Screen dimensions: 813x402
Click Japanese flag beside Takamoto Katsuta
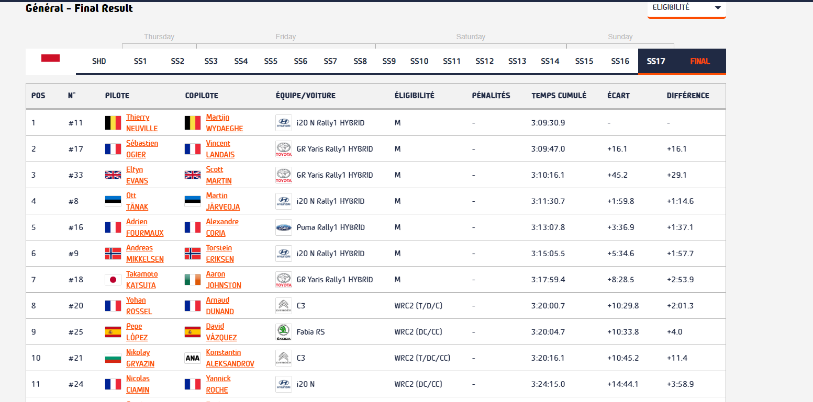[113, 280]
